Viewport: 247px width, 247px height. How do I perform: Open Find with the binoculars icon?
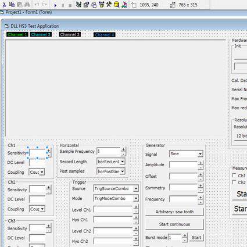(x=27, y=5)
